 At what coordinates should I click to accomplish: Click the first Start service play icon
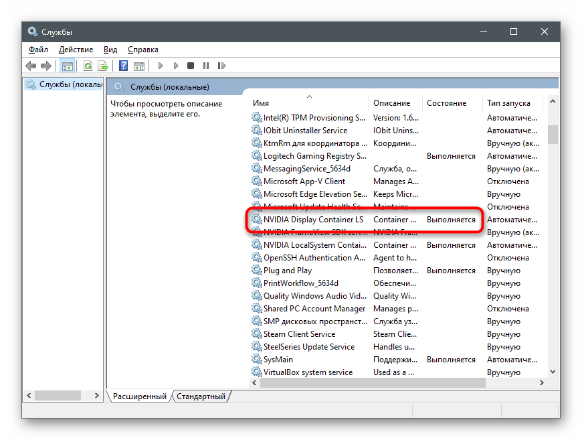click(x=161, y=66)
